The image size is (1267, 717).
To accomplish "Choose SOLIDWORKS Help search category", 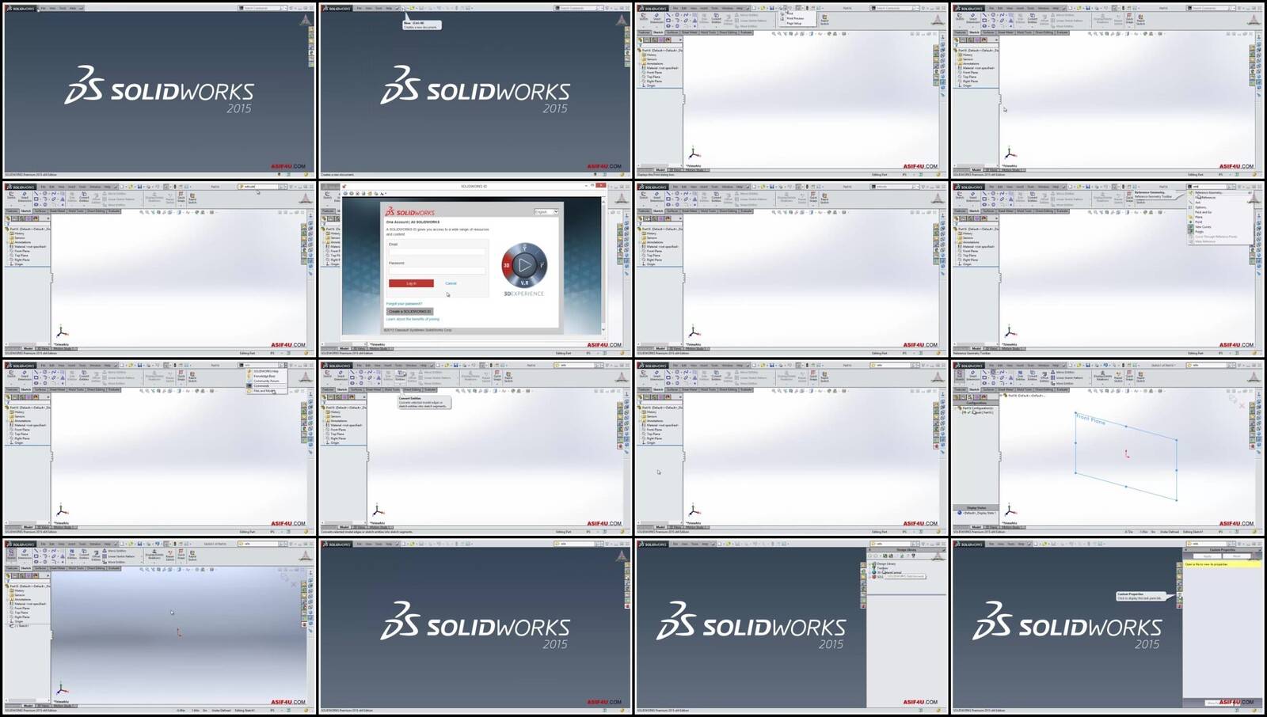I will 266,371.
